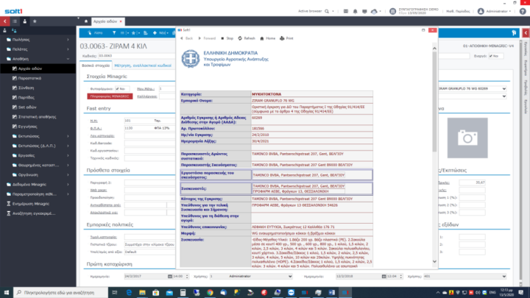Click the Μ.Μ. label link
This screenshot has height=298, width=530.
[x=93, y=121]
